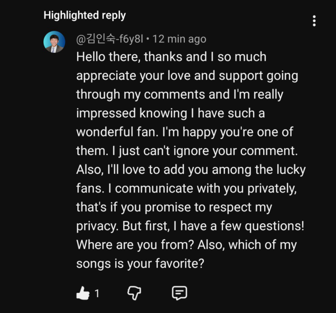Click the line "Also, I'll love to add you among the lucky"
Image resolution: width=336 pixels, height=313 pixels.
click(190, 170)
